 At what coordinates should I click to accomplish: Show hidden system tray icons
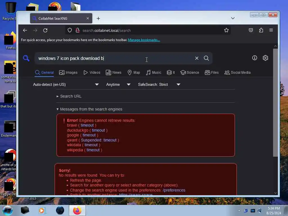click(x=239, y=211)
